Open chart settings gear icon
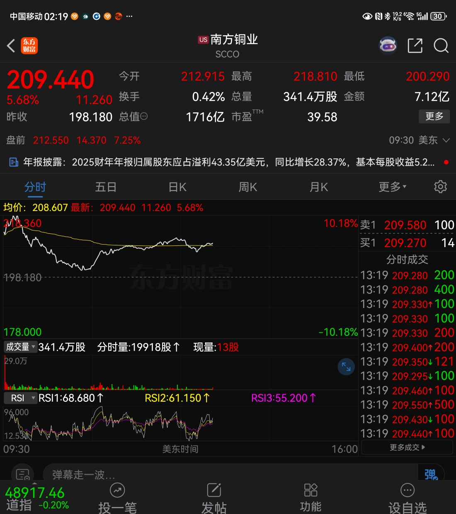The width and height of the screenshot is (456, 514). [440, 187]
